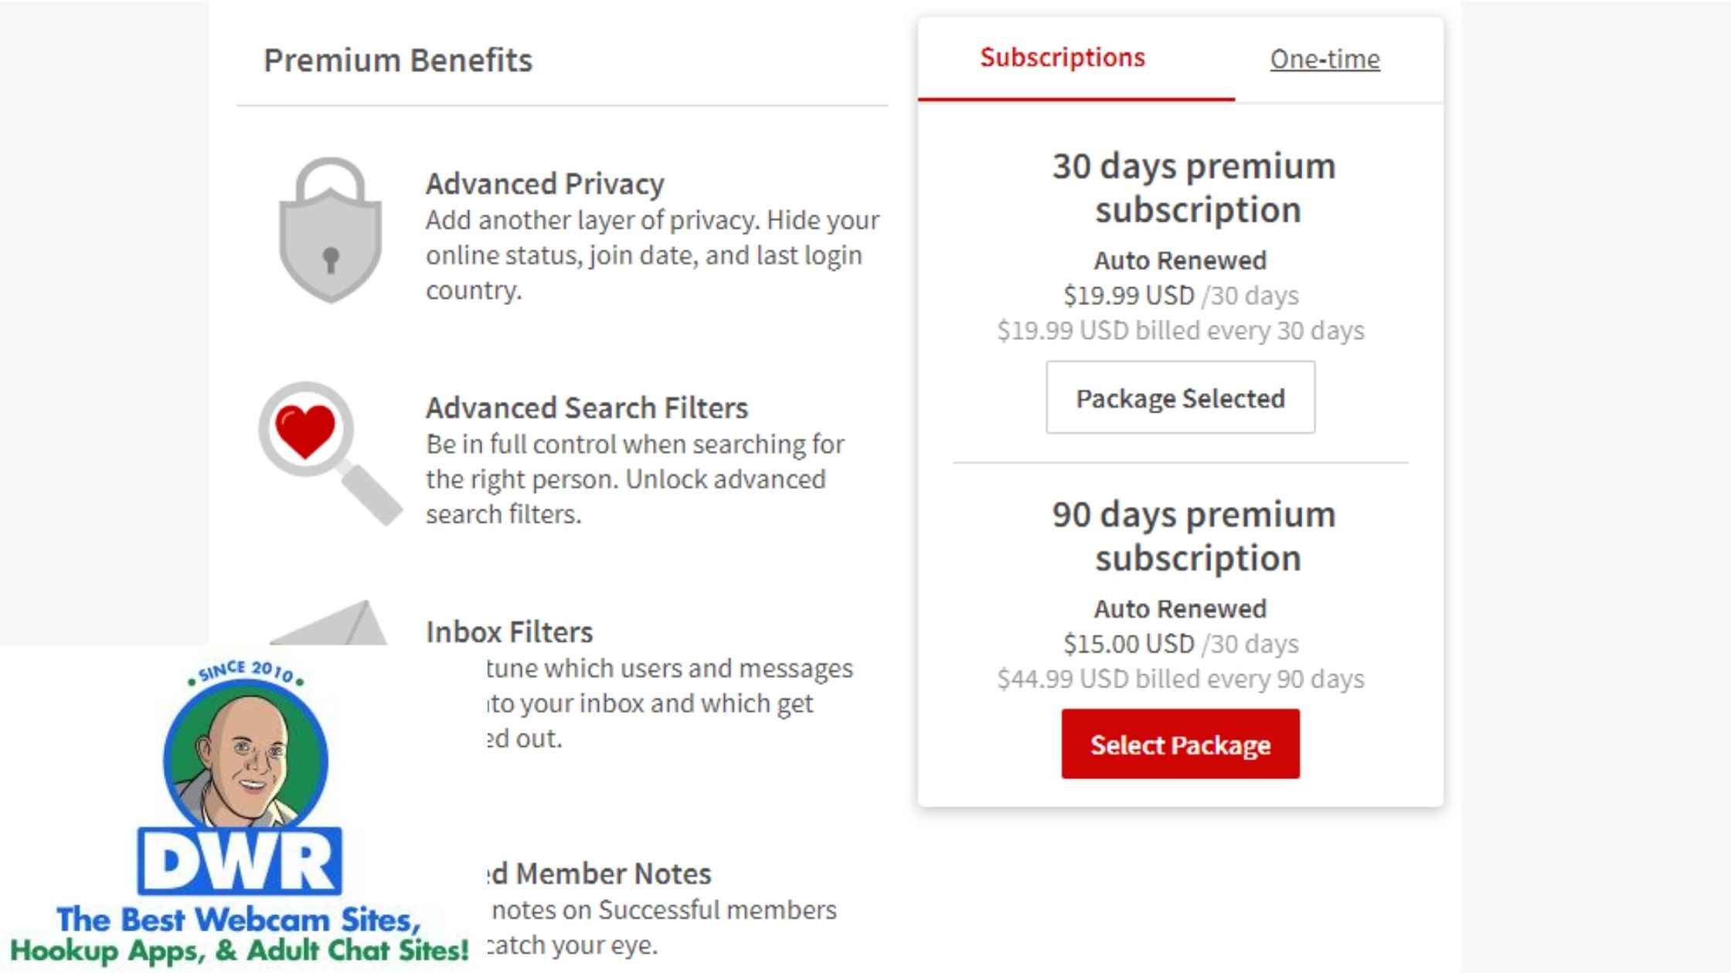Click the blue DWR letters logo
This screenshot has height=973, width=1731.
pyautogui.click(x=240, y=863)
